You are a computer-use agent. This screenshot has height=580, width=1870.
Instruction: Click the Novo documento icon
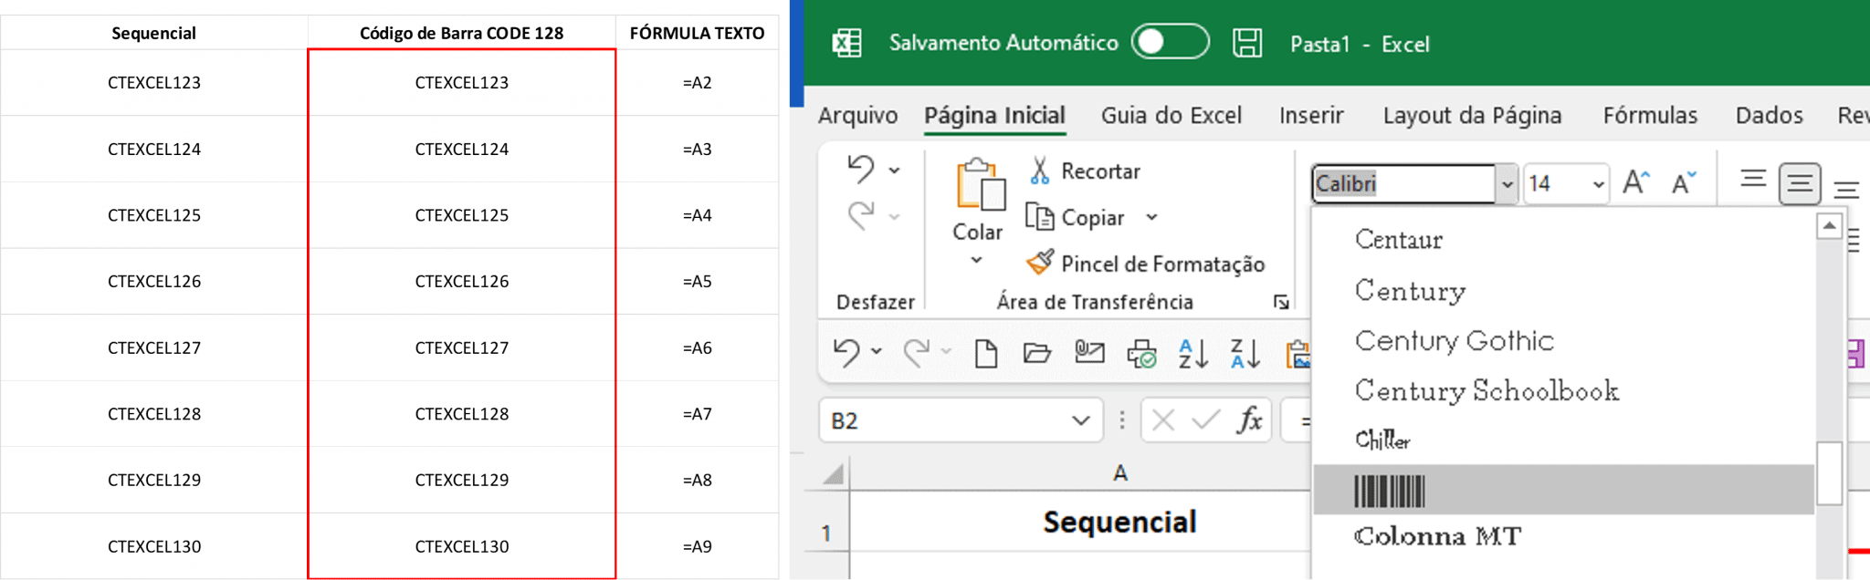coord(986,354)
